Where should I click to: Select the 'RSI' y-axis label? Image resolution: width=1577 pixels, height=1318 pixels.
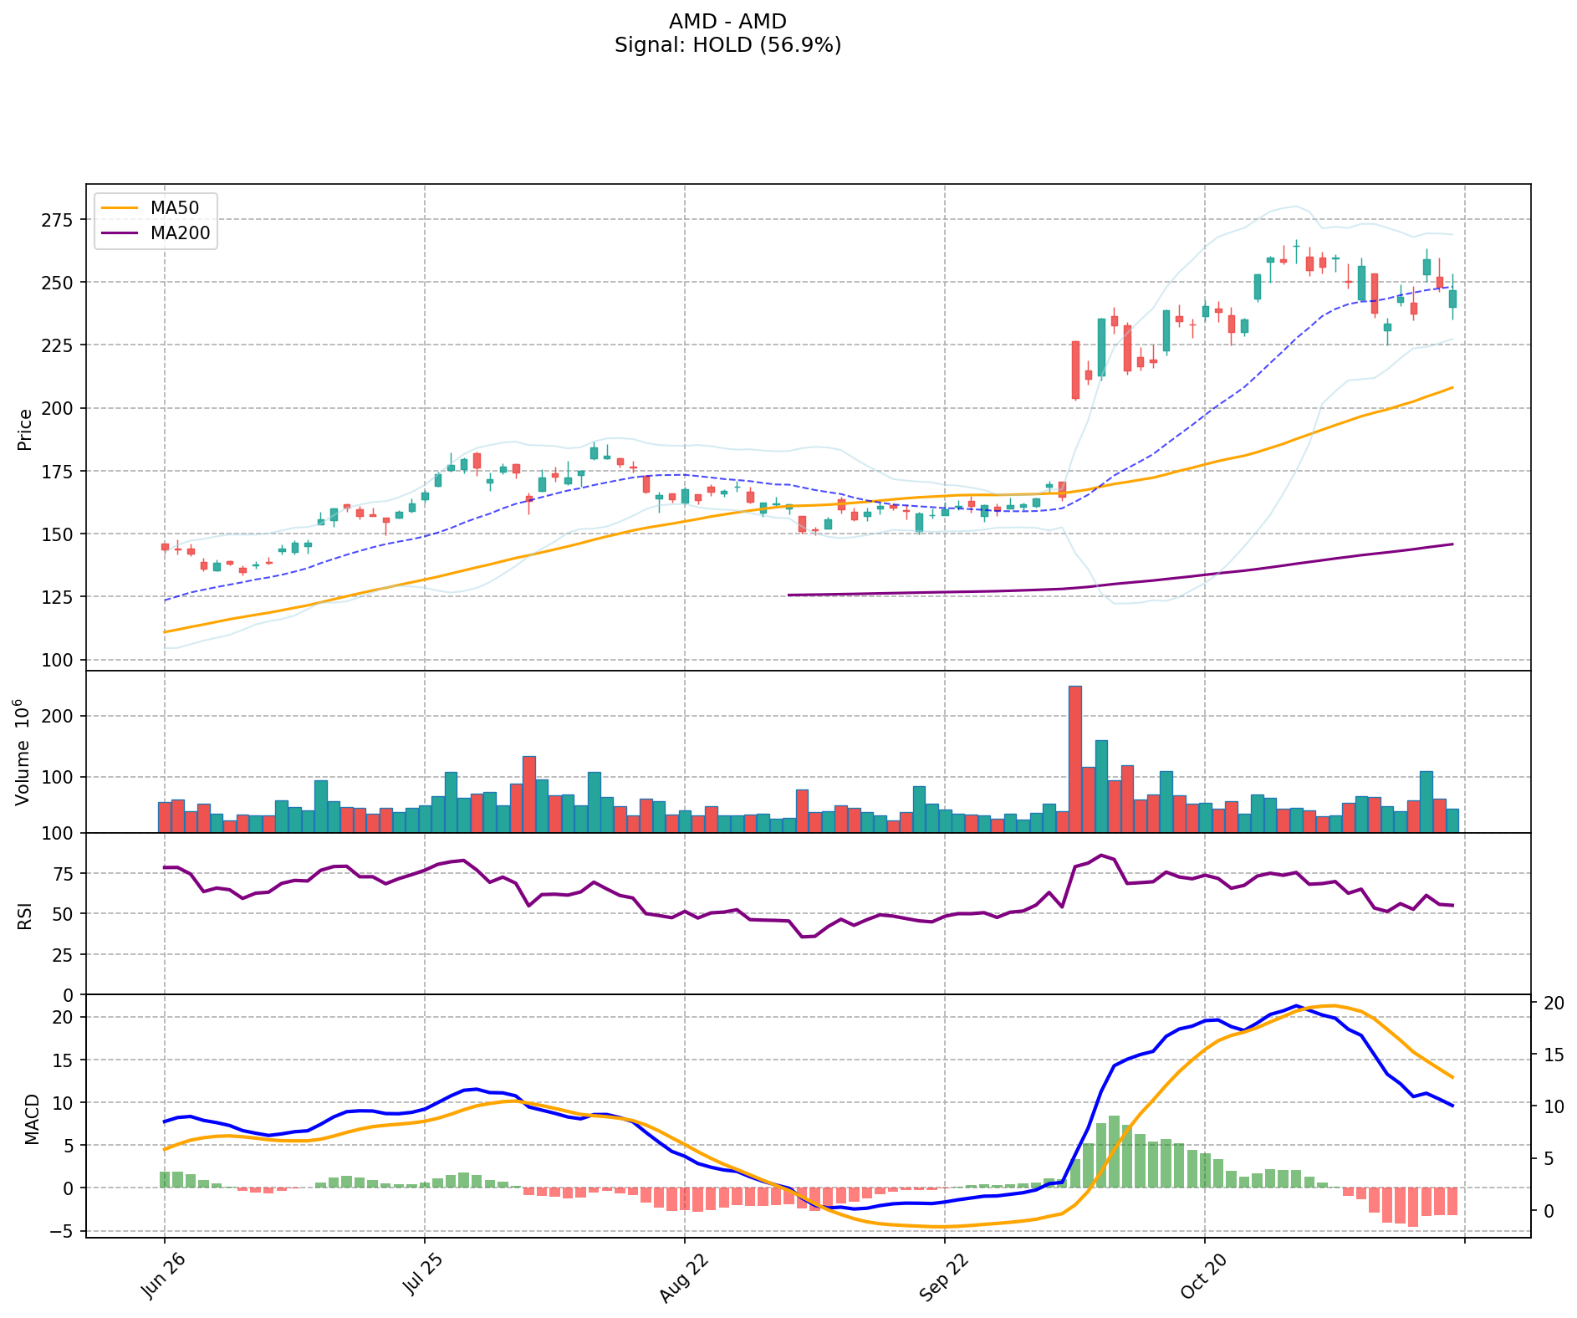click(x=25, y=915)
